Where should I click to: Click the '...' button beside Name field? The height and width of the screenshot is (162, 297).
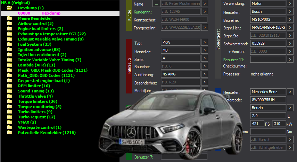click(156, 3)
